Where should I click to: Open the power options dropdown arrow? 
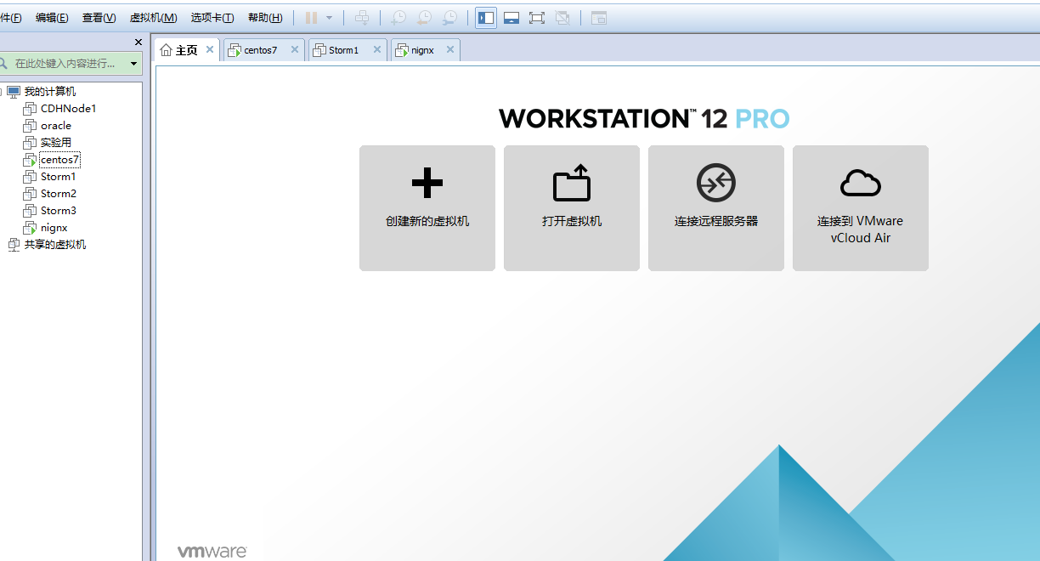point(329,17)
